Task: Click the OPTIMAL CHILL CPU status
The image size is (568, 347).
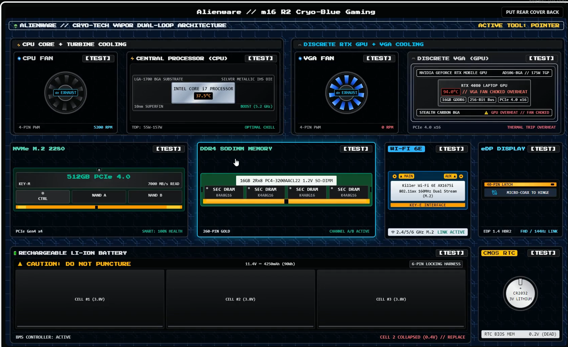Action: click(260, 127)
